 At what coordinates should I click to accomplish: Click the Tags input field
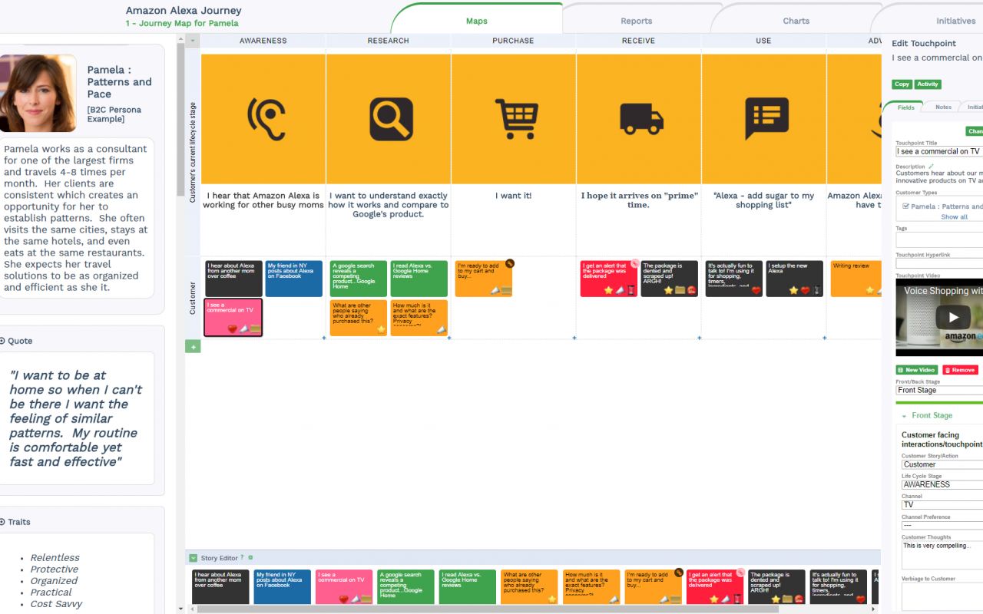[939, 239]
